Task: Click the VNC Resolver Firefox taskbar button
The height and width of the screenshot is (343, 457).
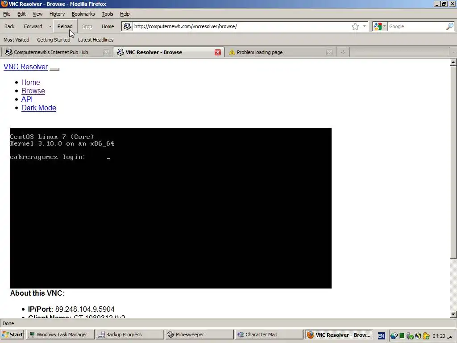Action: (x=339, y=335)
